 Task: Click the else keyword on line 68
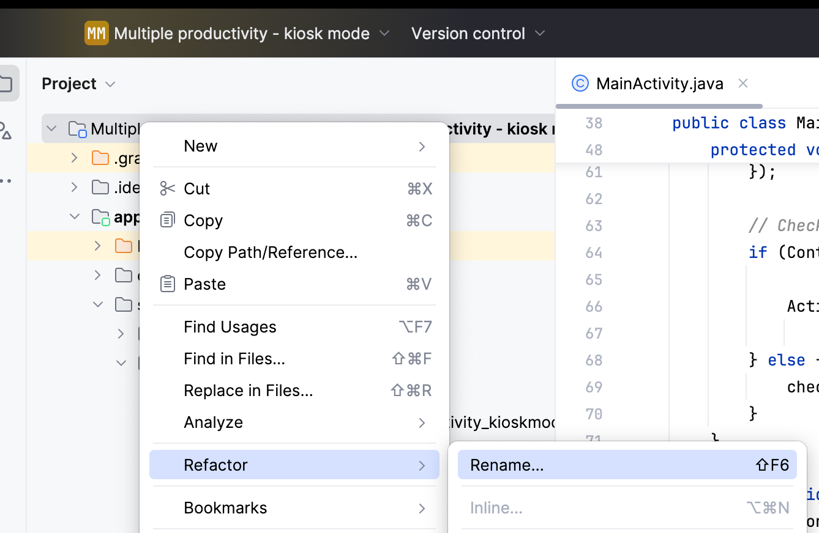click(787, 360)
